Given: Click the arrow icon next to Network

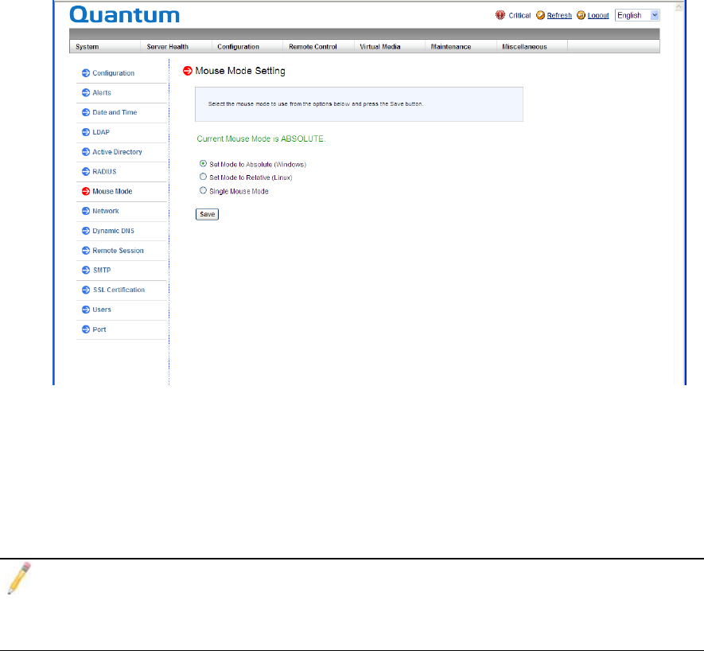Looking at the screenshot, I should pyautogui.click(x=86, y=211).
